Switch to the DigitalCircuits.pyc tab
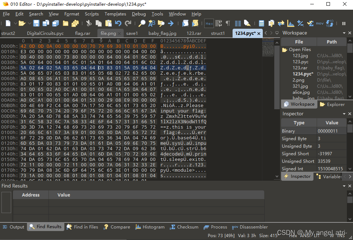Viewport: 353px width, 240px height. [x=45, y=33]
